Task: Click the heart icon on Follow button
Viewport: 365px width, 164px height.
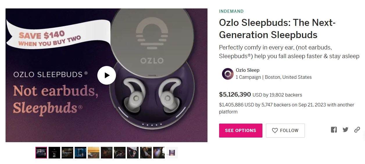Action: tap(275, 131)
